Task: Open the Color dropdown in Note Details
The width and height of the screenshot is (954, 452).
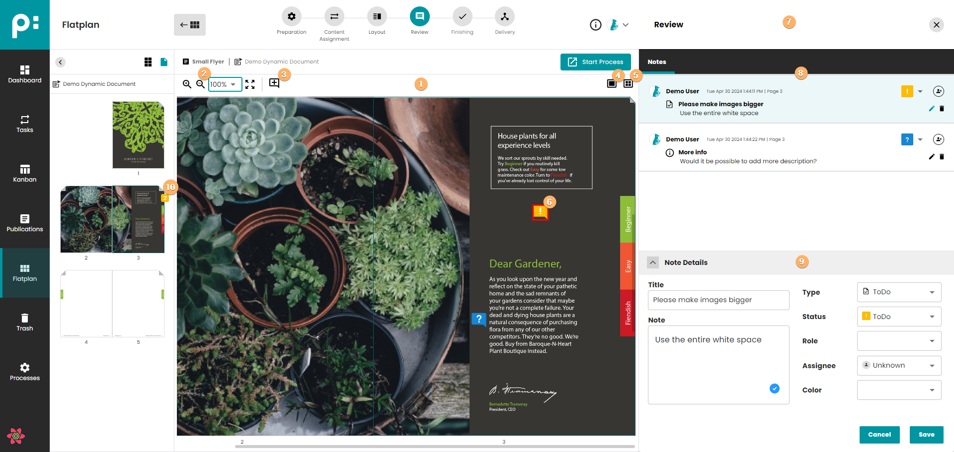Action: pyautogui.click(x=899, y=390)
